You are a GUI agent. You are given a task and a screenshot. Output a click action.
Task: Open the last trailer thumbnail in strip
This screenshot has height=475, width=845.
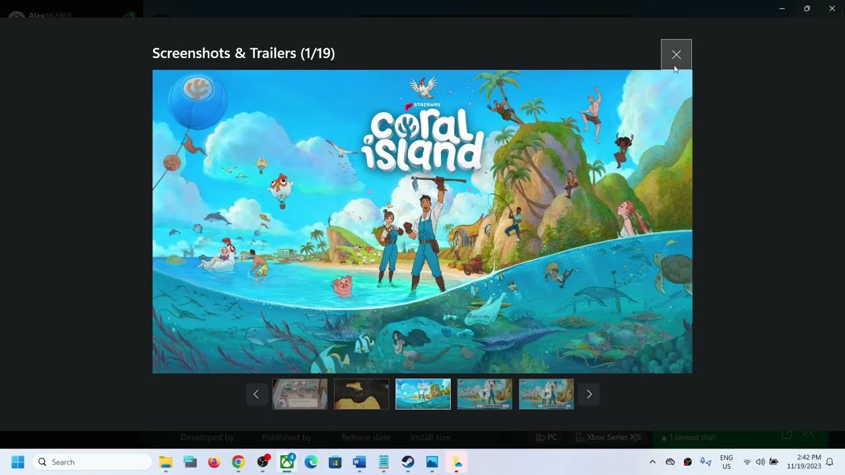[546, 394]
